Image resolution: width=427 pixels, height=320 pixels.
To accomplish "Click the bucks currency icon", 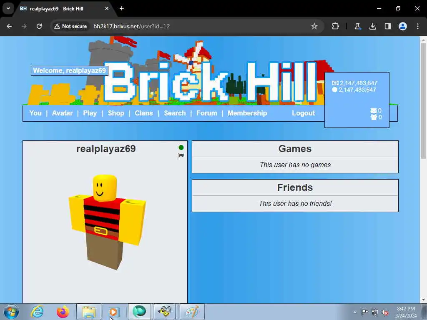I will [x=335, y=83].
